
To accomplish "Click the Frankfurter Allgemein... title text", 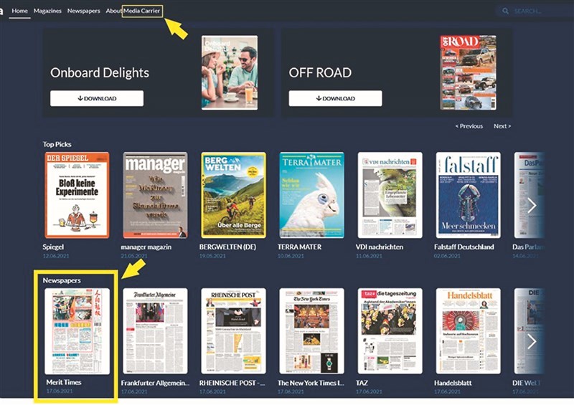I will point(155,383).
